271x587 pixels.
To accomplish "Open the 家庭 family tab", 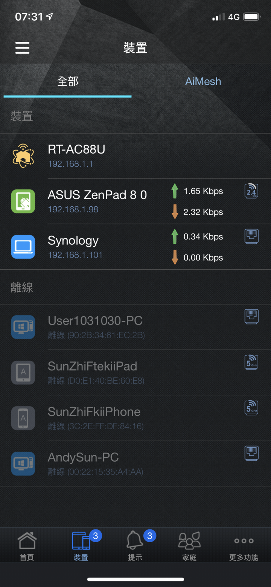I will point(189,546).
